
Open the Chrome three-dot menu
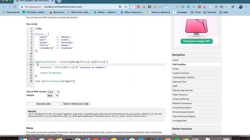pos(246,7)
